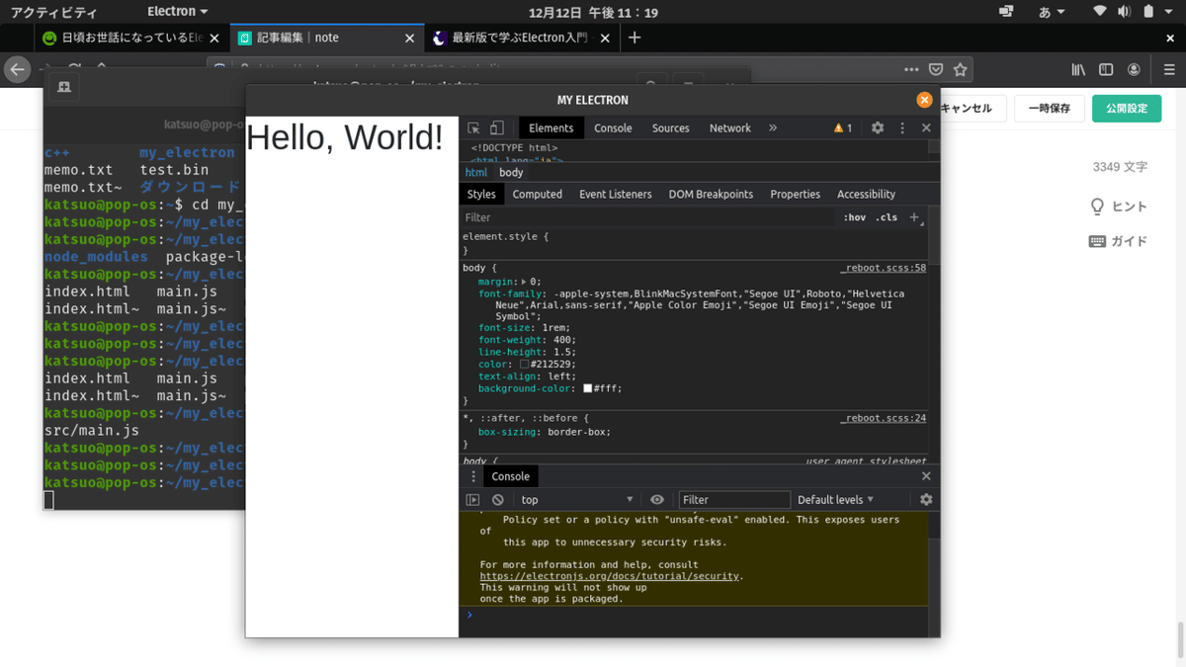Switch to the Network tab
Viewport: 1186px width, 667px height.
coord(729,128)
